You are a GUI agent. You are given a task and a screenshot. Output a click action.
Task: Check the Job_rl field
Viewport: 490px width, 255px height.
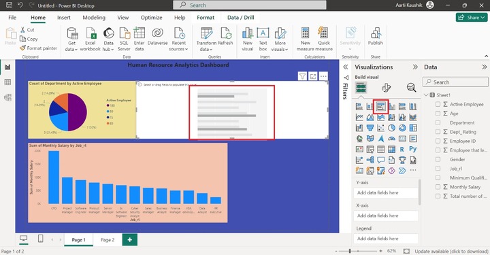438,169
